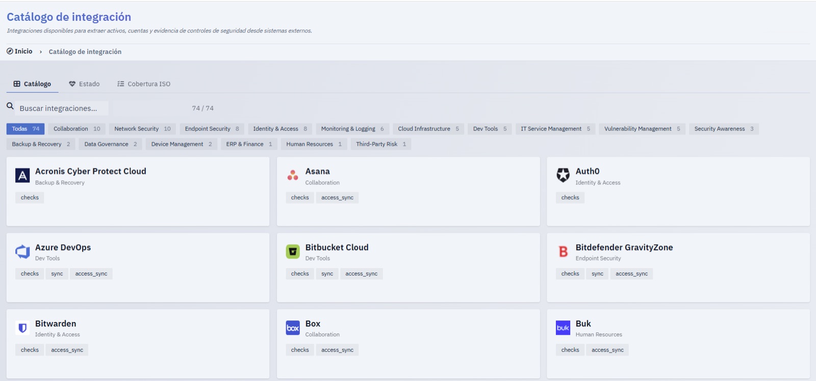Filter by Device Management category
The height and width of the screenshot is (381, 816).
[x=182, y=144]
